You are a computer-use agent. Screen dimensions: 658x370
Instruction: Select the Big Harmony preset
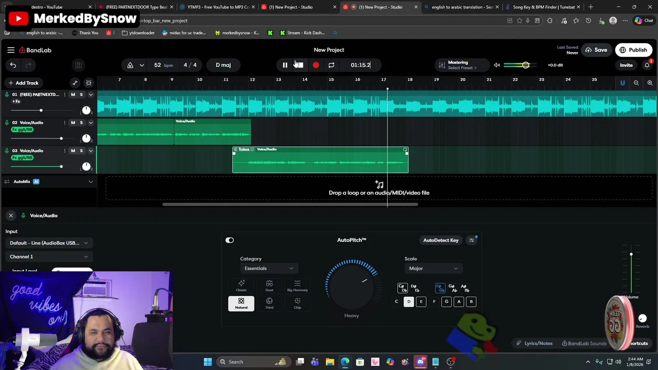(297, 286)
